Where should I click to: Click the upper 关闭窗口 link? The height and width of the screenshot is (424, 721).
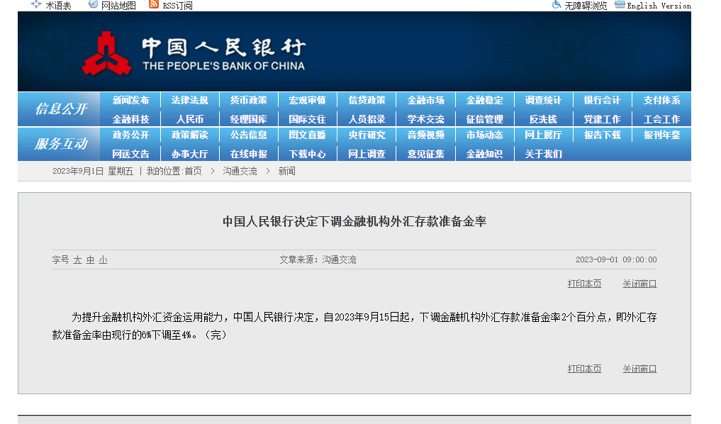(x=639, y=284)
